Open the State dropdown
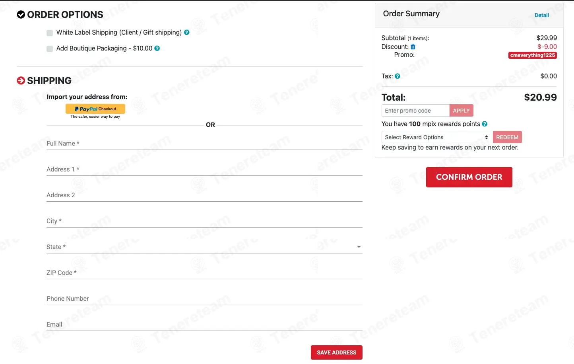Image resolution: width=574 pixels, height=364 pixels. tap(204, 247)
